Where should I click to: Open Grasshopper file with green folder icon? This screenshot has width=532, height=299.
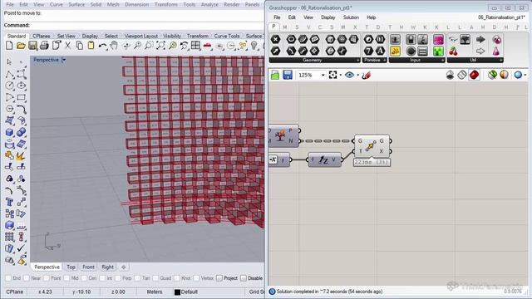coord(275,75)
